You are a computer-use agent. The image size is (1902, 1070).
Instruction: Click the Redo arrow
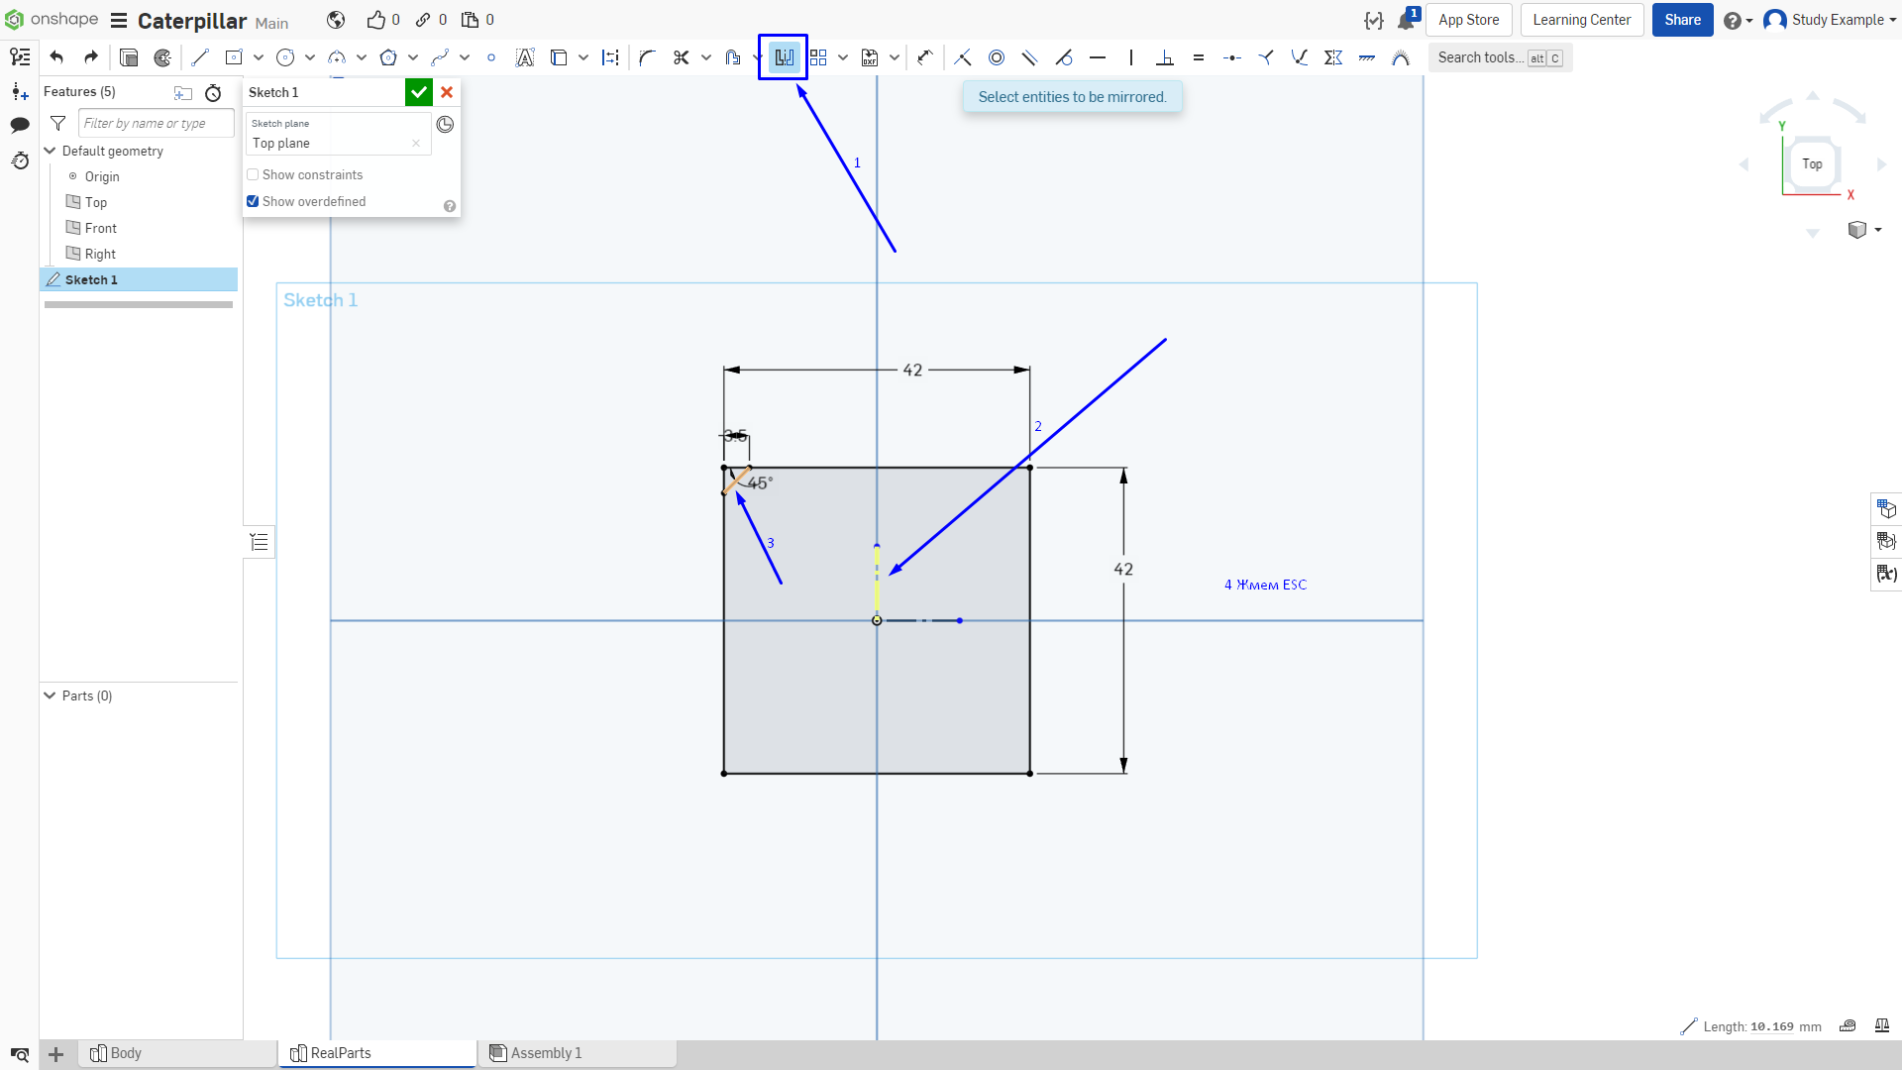tap(91, 57)
